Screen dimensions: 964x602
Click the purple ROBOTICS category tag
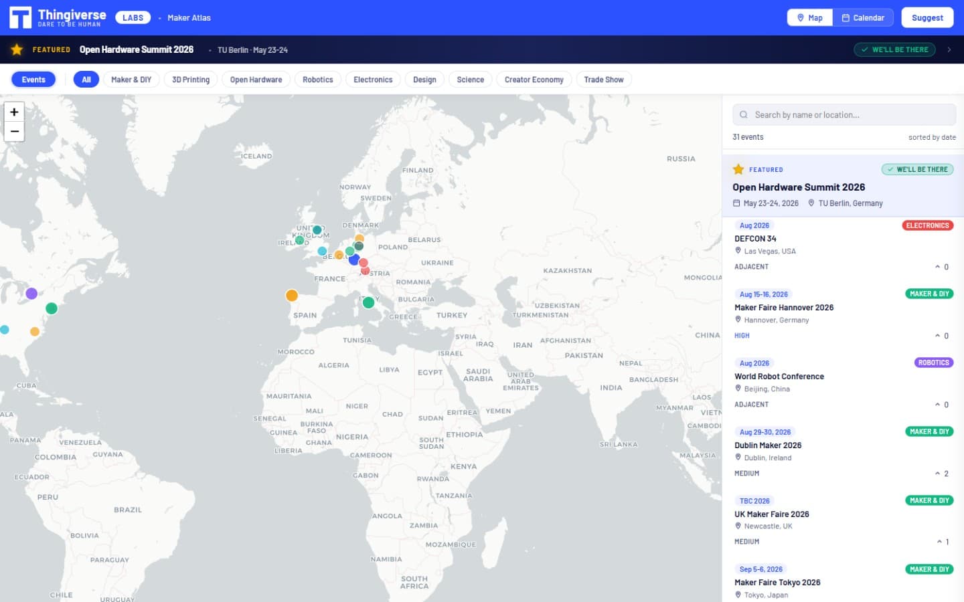933,363
